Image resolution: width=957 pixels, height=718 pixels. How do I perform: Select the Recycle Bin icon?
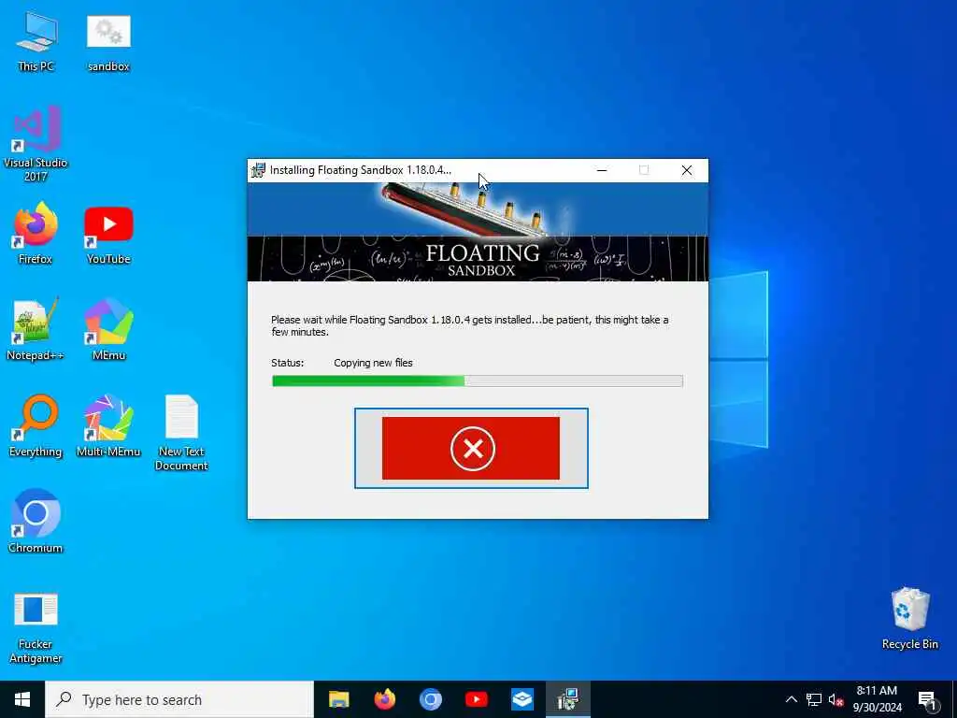[x=910, y=618]
